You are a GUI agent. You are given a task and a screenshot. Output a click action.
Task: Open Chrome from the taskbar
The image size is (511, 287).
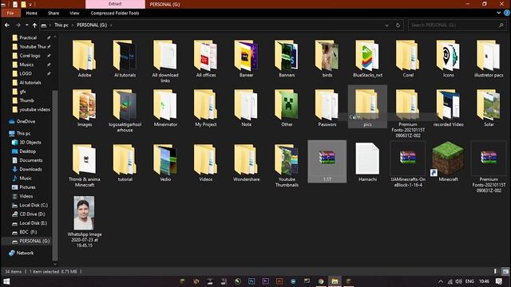[x=321, y=281]
